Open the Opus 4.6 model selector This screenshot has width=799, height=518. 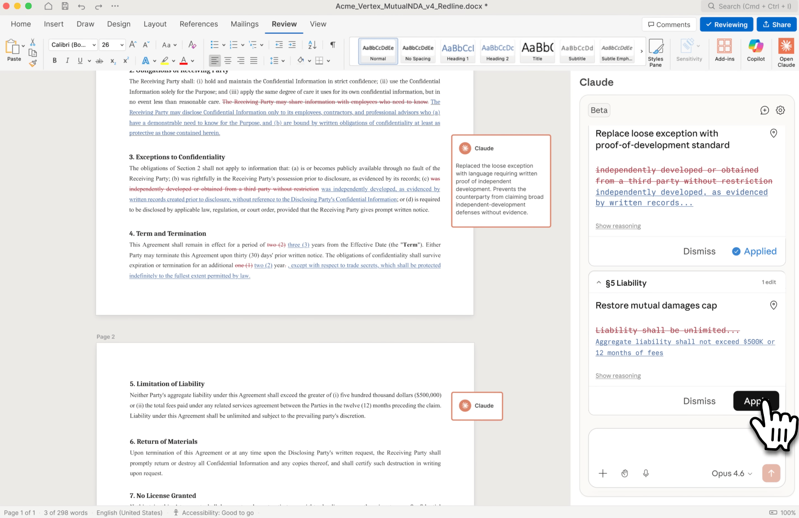point(731,473)
